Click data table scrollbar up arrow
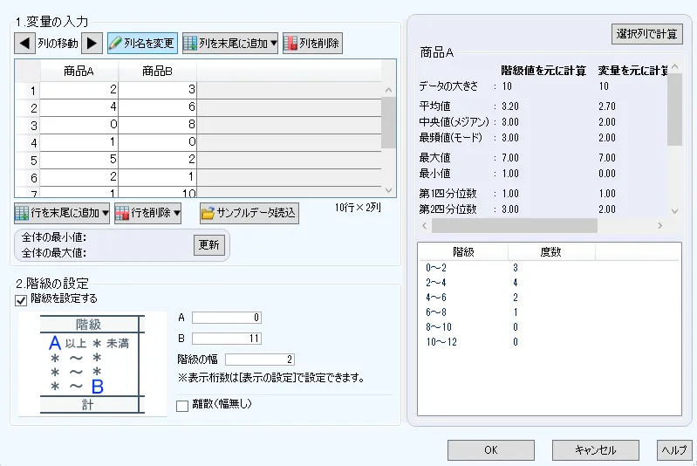The image size is (697, 466). pyautogui.click(x=388, y=90)
